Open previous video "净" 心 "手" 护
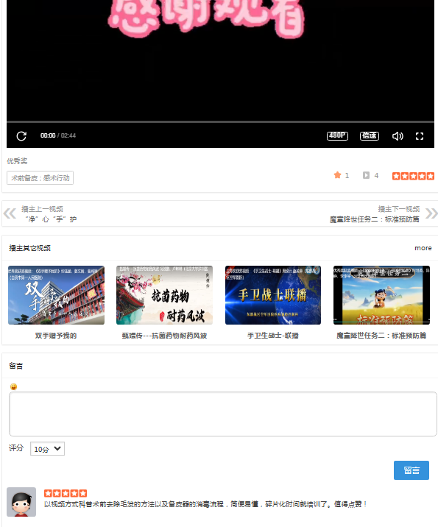The height and width of the screenshot is (527, 438). point(51,219)
